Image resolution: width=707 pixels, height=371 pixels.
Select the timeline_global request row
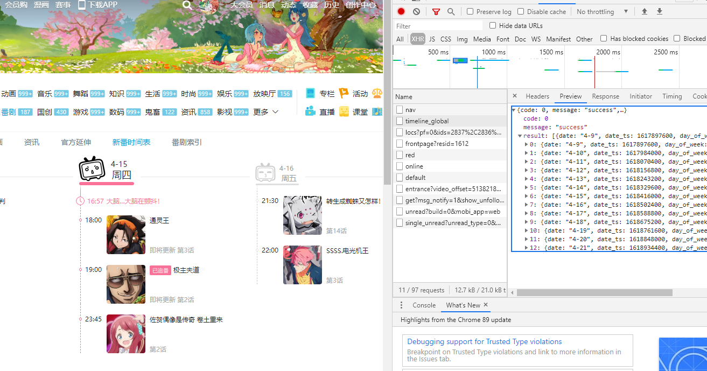point(450,121)
